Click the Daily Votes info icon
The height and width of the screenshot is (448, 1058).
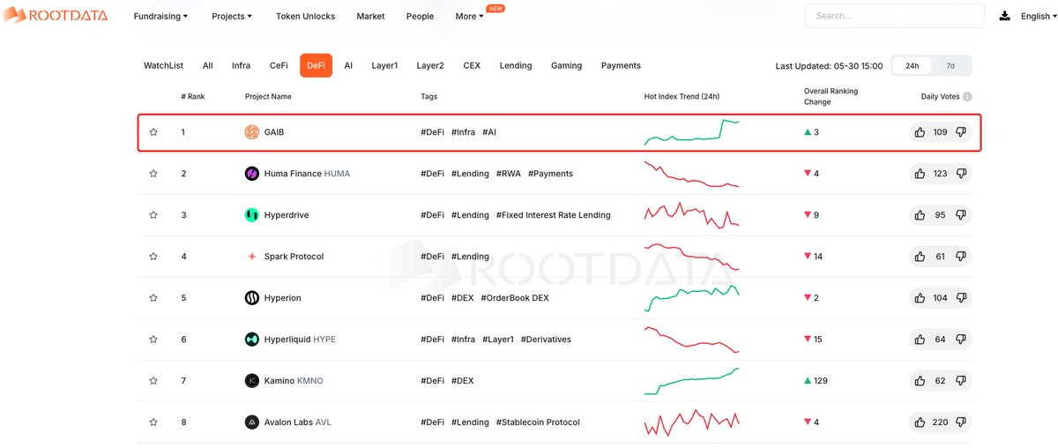967,97
